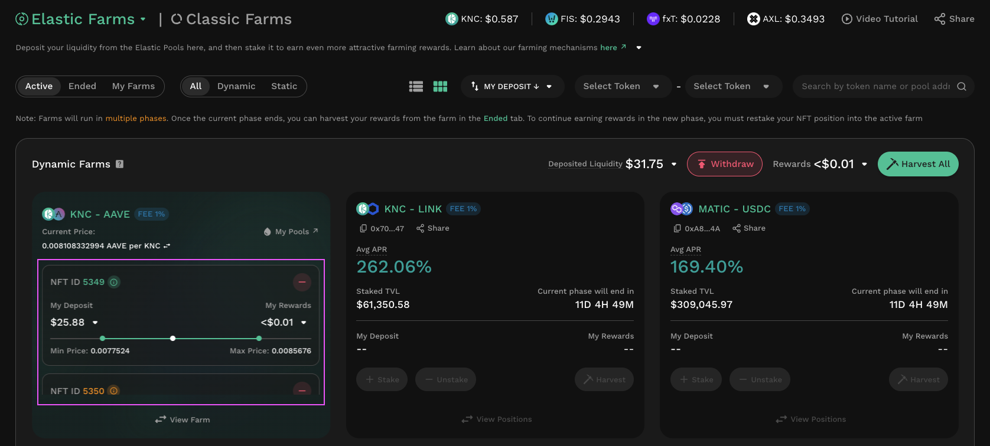
Task: Expand NFT 5349 My Rewards <$0.01 arrow
Action: (x=304, y=323)
